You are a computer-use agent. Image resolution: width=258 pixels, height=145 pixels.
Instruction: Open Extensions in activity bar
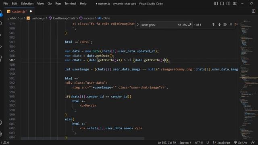[x=1, y=58]
